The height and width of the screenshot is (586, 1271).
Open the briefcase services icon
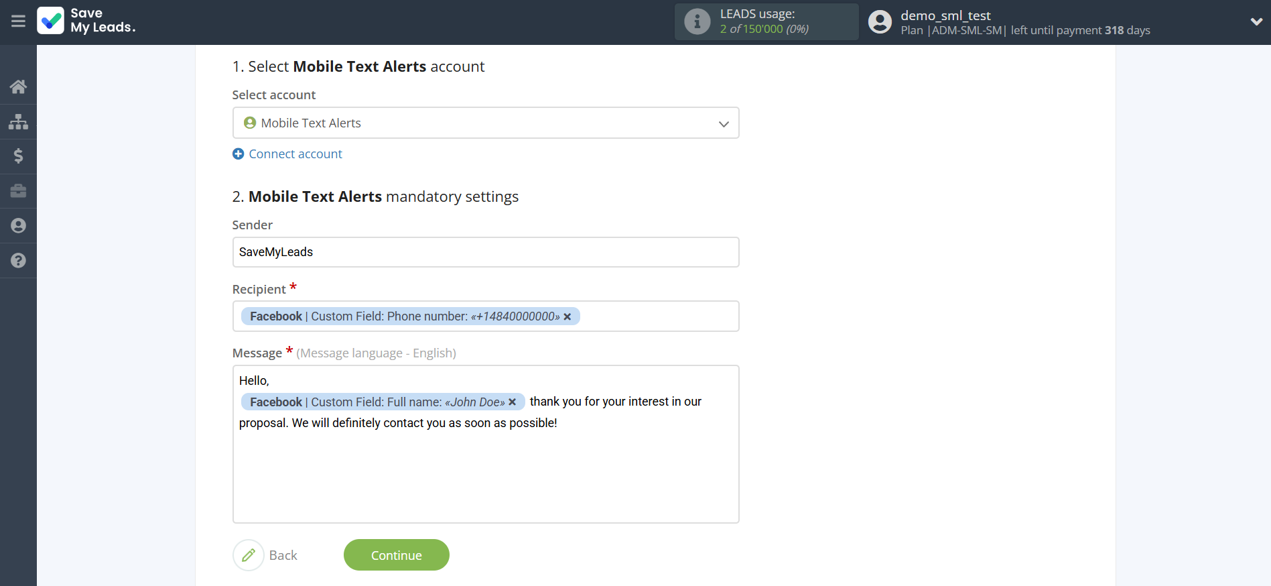pyautogui.click(x=18, y=191)
